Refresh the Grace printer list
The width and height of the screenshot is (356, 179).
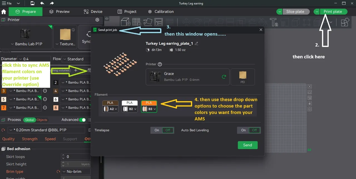pyautogui.click(x=224, y=77)
